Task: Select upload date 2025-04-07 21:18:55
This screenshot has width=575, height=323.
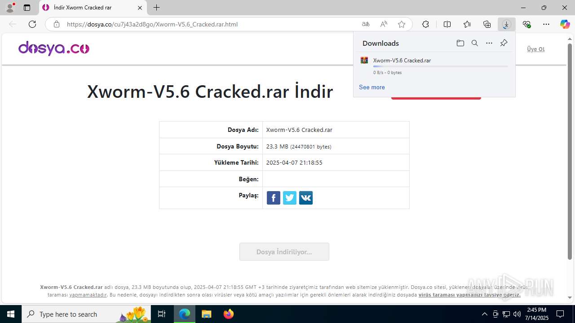Action: pos(294,162)
